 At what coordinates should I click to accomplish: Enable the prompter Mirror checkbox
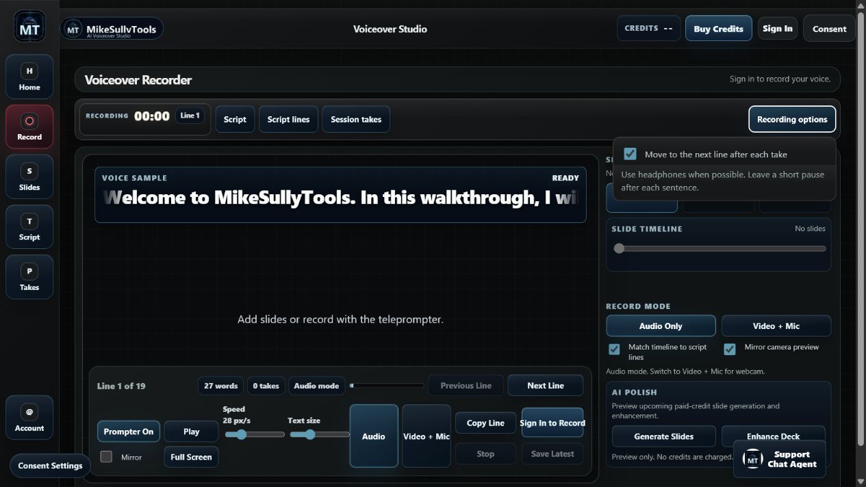click(x=106, y=457)
